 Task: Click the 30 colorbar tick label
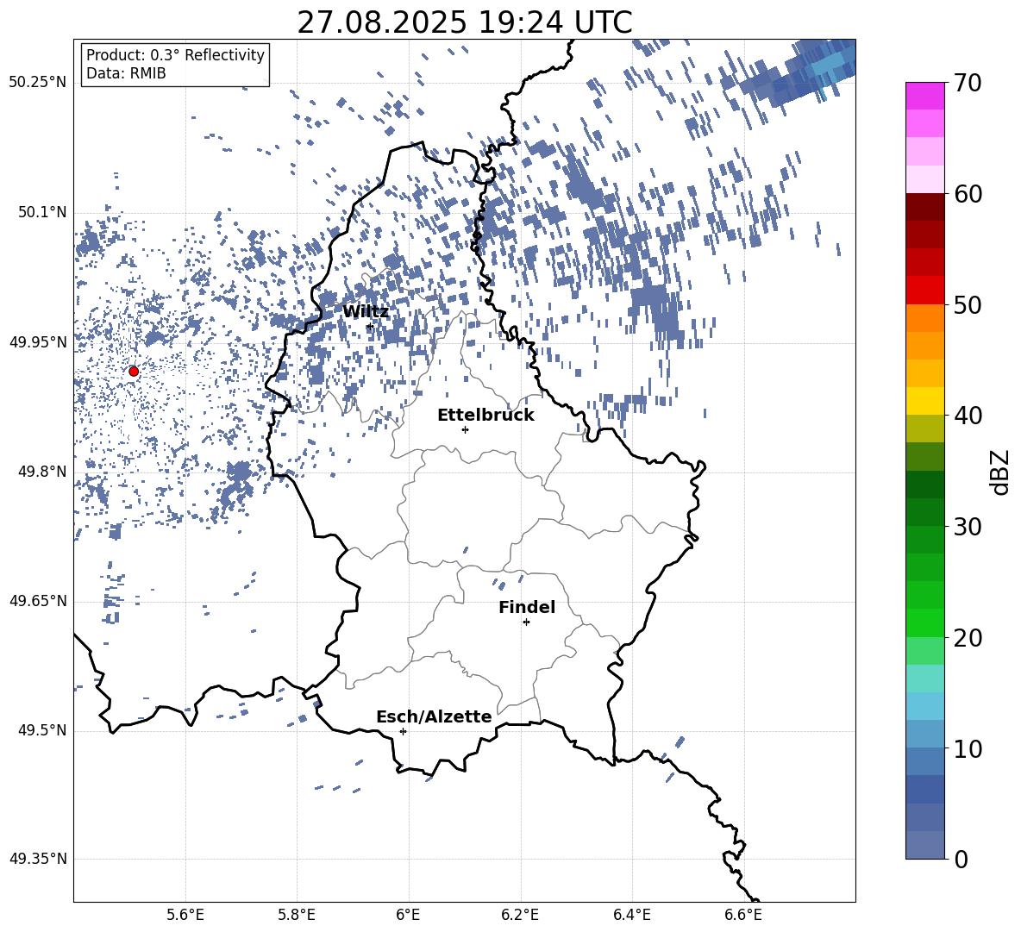coord(968,526)
